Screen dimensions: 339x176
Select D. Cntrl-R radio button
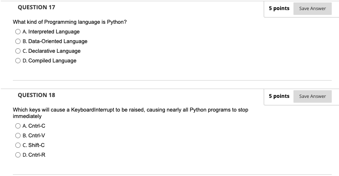(18, 155)
